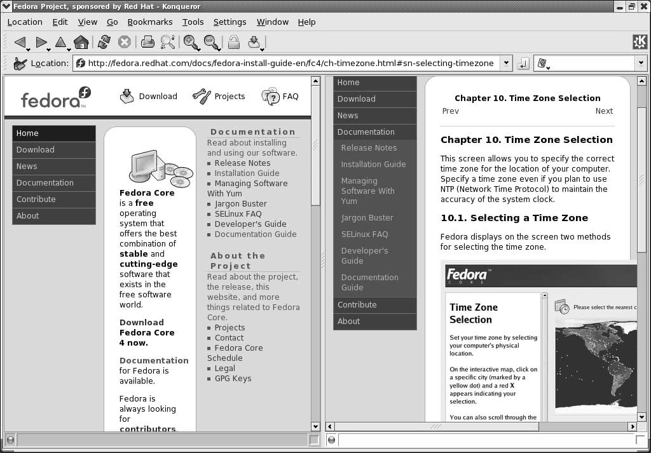651x453 pixels.
Task: Open the Fedora Core Schedule link
Action: click(x=235, y=353)
